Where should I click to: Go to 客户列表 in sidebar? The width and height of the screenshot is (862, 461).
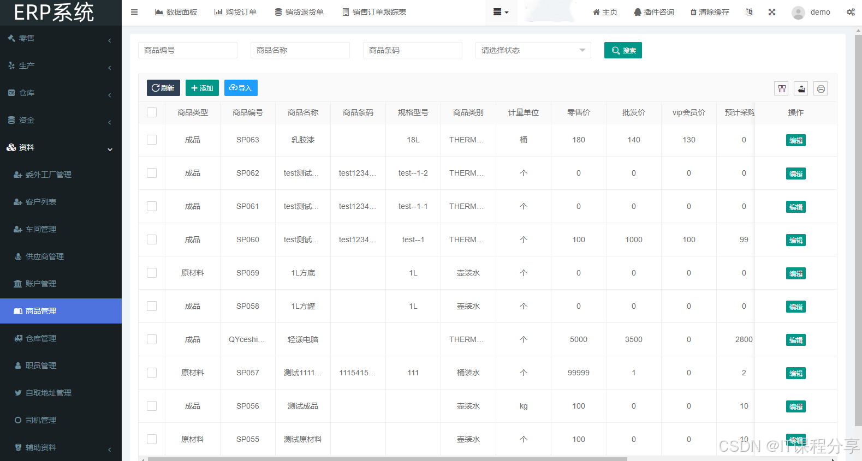click(41, 202)
